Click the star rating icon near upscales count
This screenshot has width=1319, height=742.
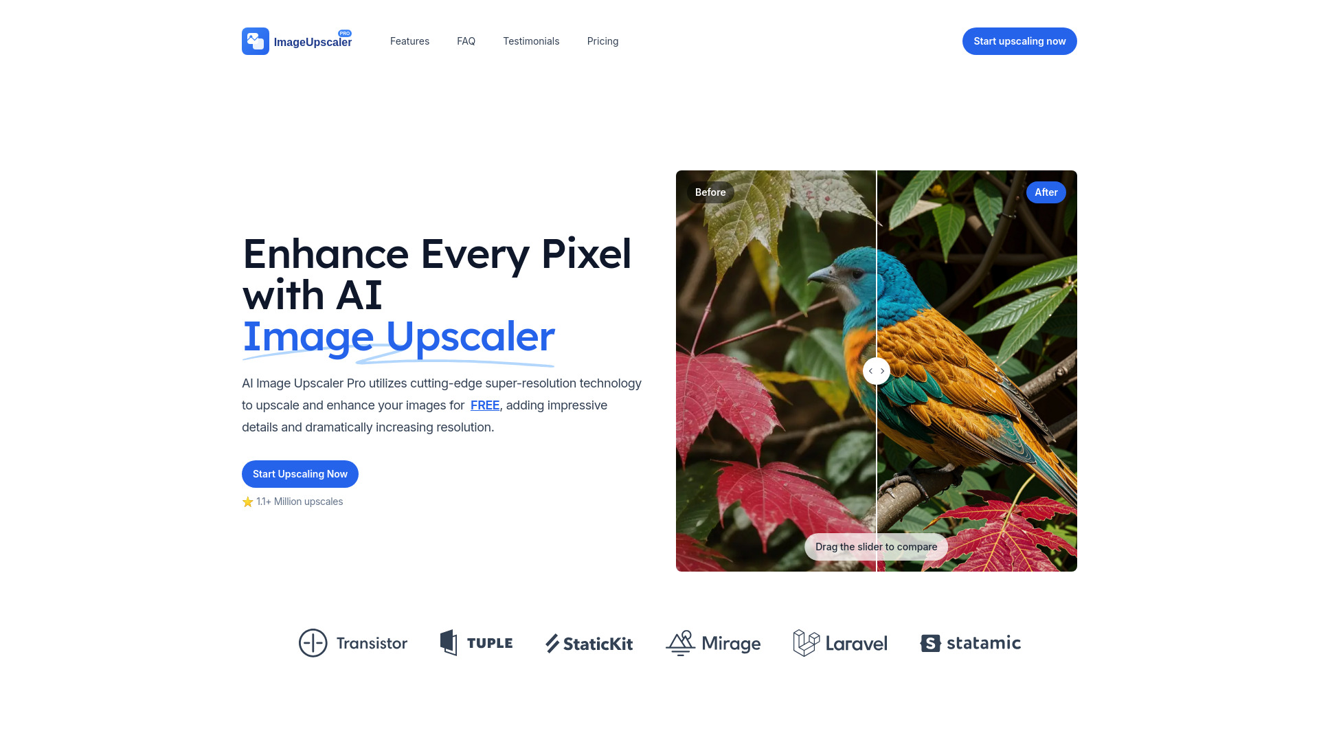[x=247, y=502]
